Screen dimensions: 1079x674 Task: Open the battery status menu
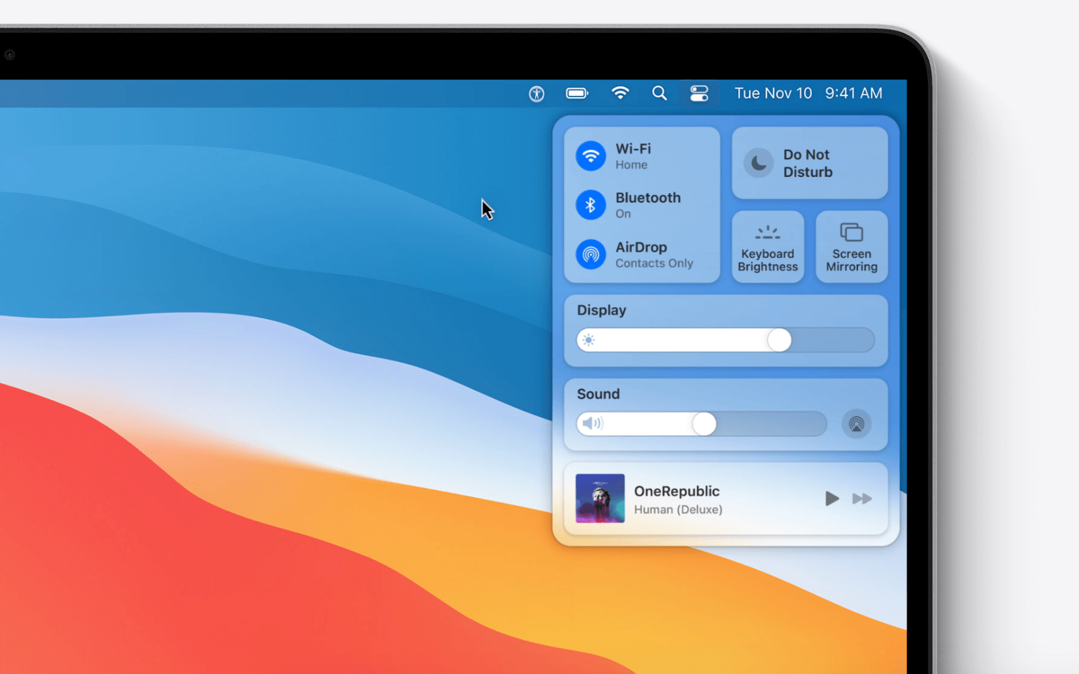[576, 94]
